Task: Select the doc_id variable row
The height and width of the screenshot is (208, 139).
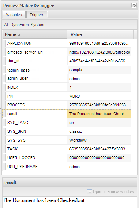Action: [67, 61]
